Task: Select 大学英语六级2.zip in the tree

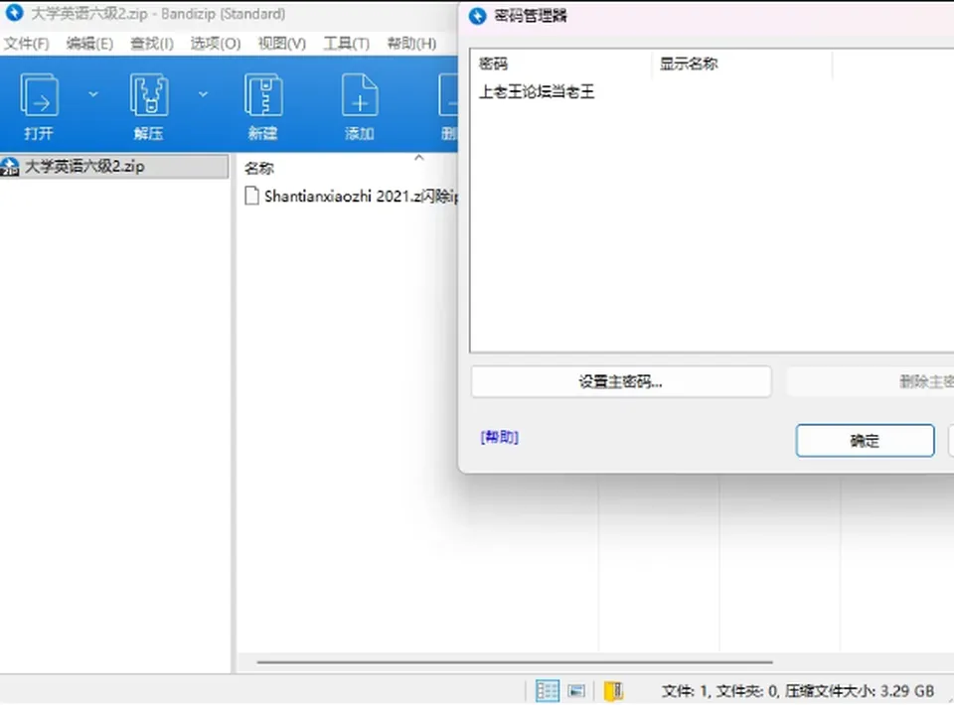Action: tap(114, 167)
